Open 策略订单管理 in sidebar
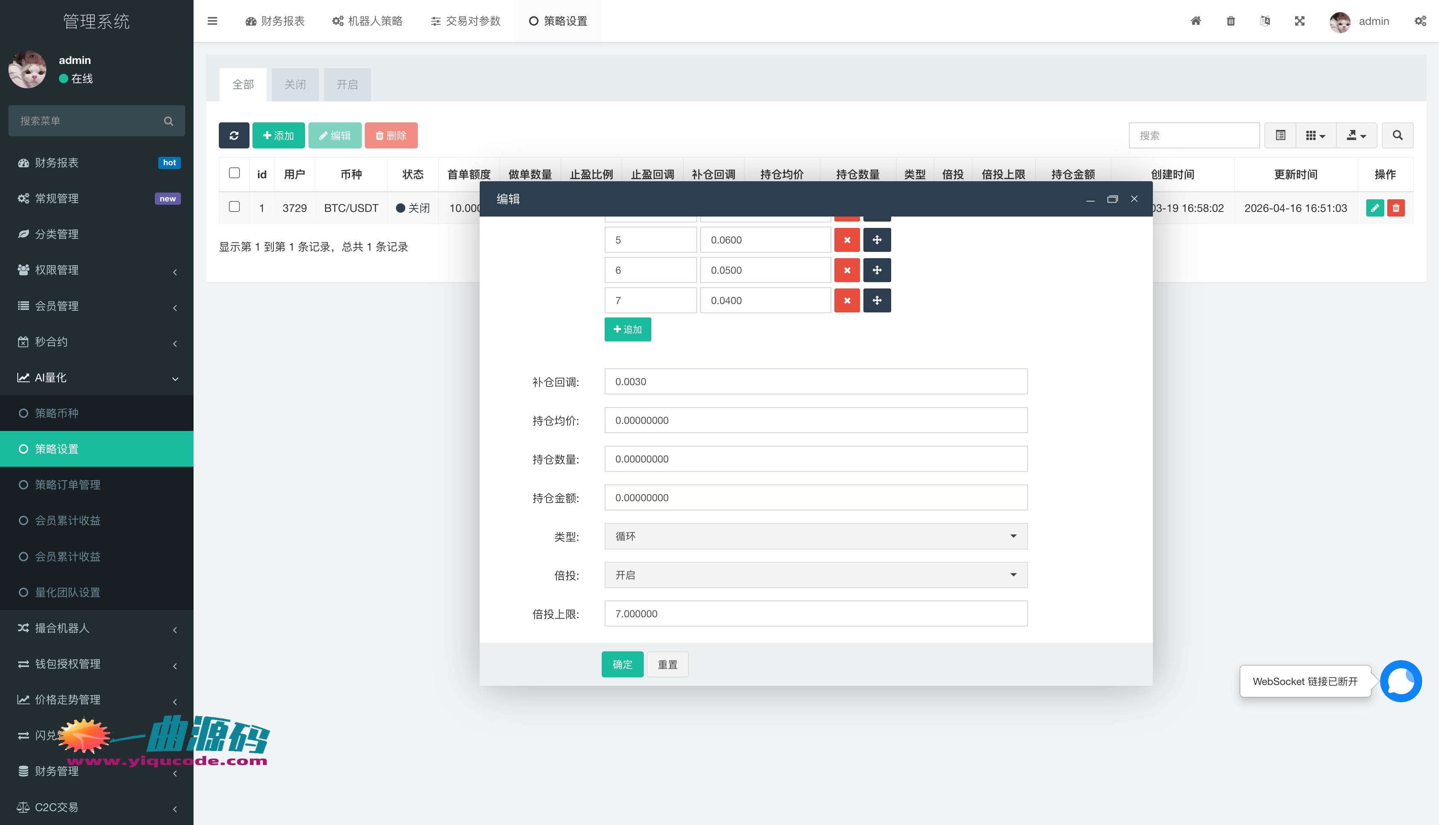The image size is (1439, 825). pos(67,484)
